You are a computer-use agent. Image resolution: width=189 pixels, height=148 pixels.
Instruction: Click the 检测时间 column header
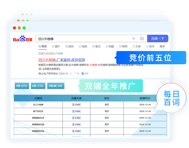[x=145, y=98]
